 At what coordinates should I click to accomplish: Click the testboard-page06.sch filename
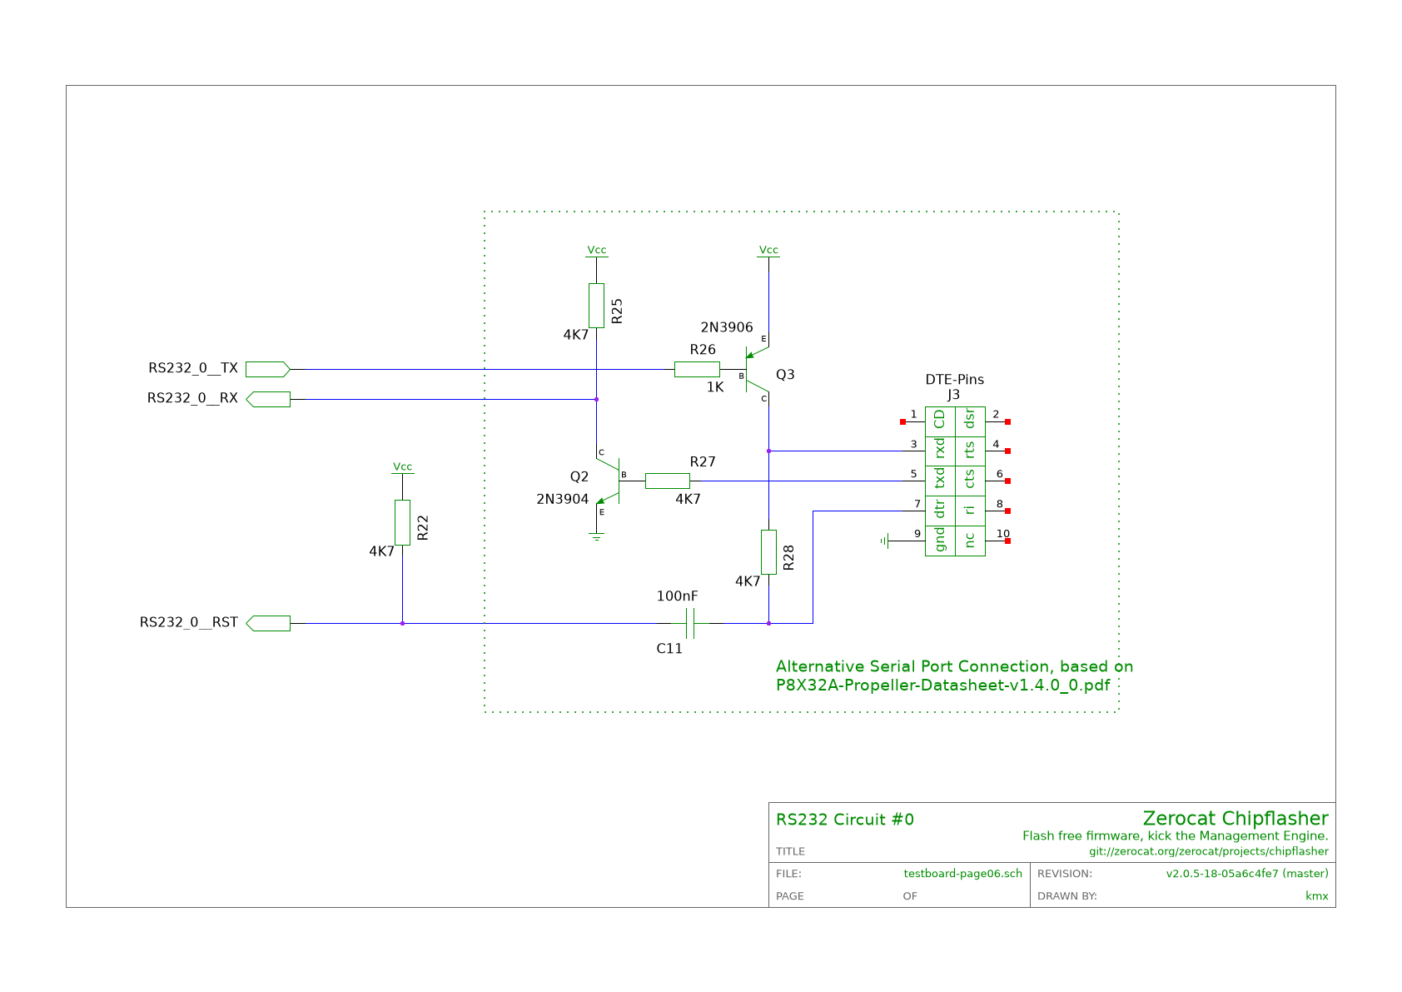963,874
